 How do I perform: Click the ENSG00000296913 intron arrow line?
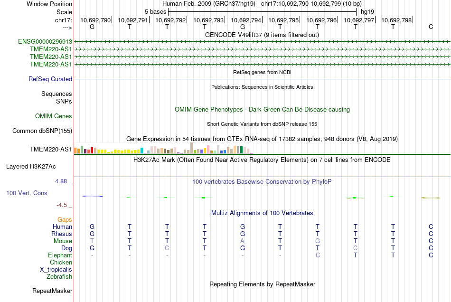pyautogui.click(x=262, y=42)
